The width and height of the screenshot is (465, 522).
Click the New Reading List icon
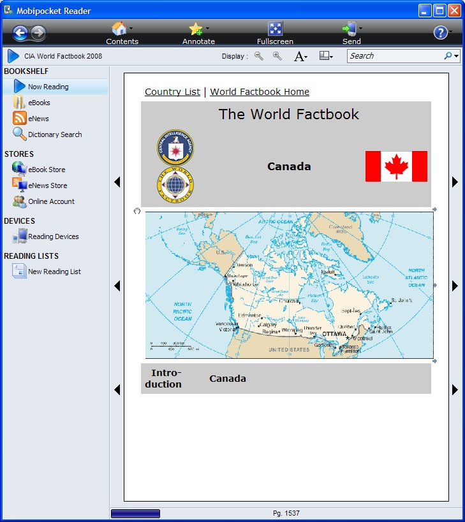[x=19, y=271]
